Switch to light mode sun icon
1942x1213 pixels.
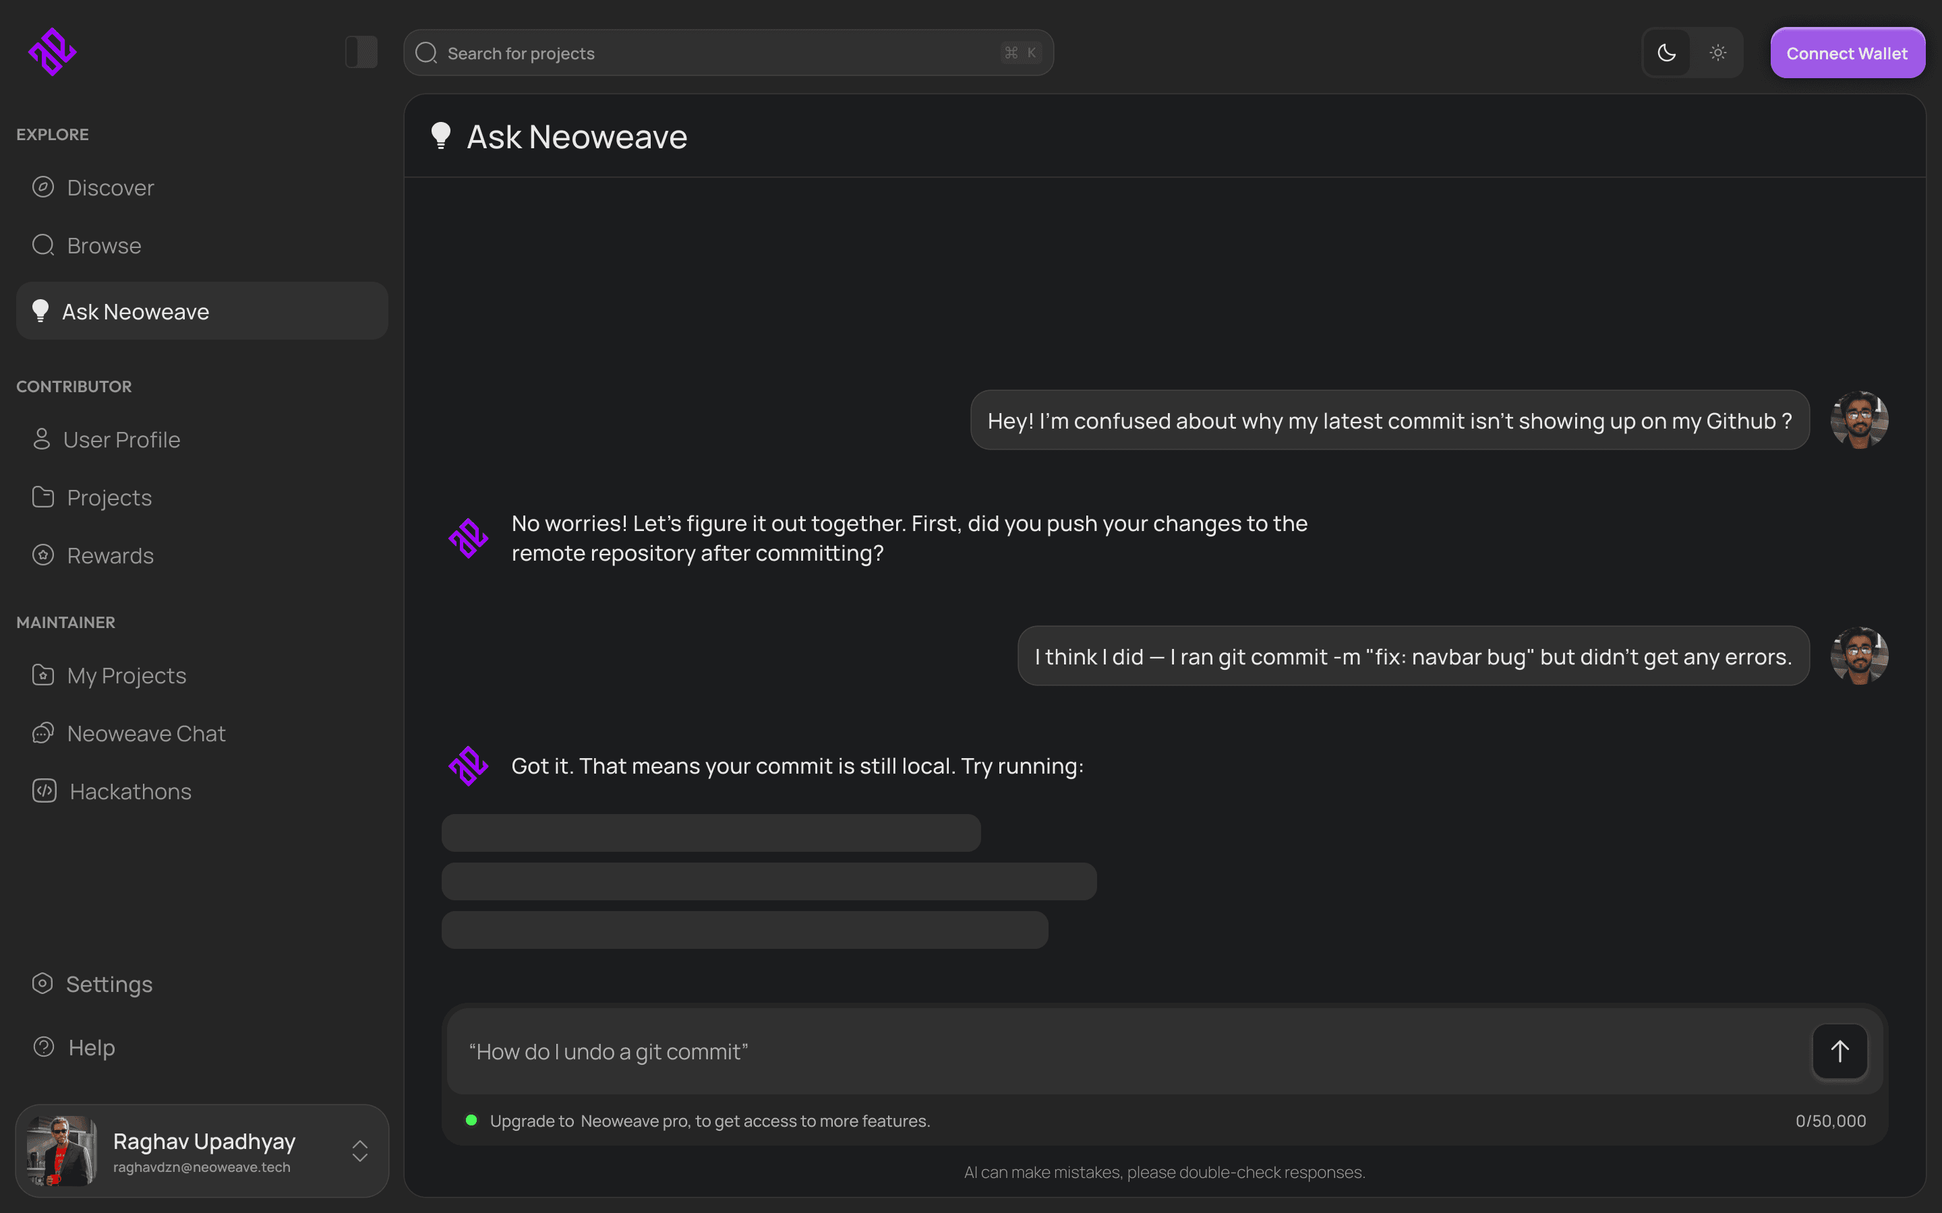[1717, 53]
